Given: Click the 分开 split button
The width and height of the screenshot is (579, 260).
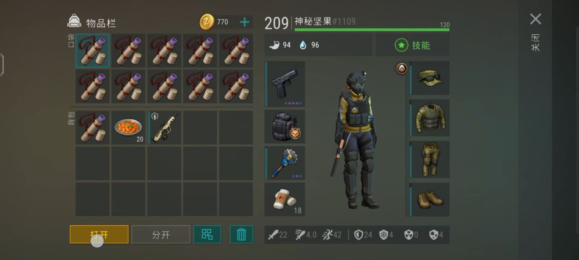Looking at the screenshot, I should tap(161, 235).
